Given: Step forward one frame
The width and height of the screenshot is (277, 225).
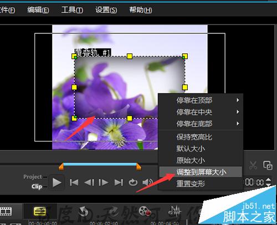Looking at the screenshot, I should tap(104, 183).
